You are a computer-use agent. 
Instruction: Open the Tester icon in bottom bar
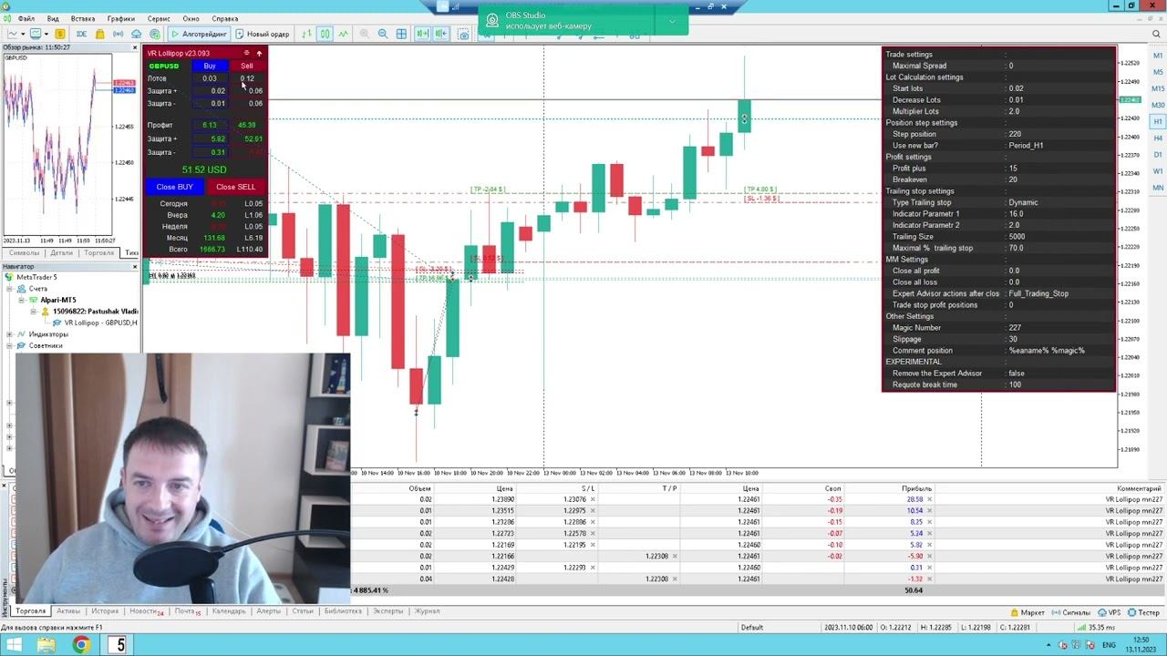(x=1143, y=612)
